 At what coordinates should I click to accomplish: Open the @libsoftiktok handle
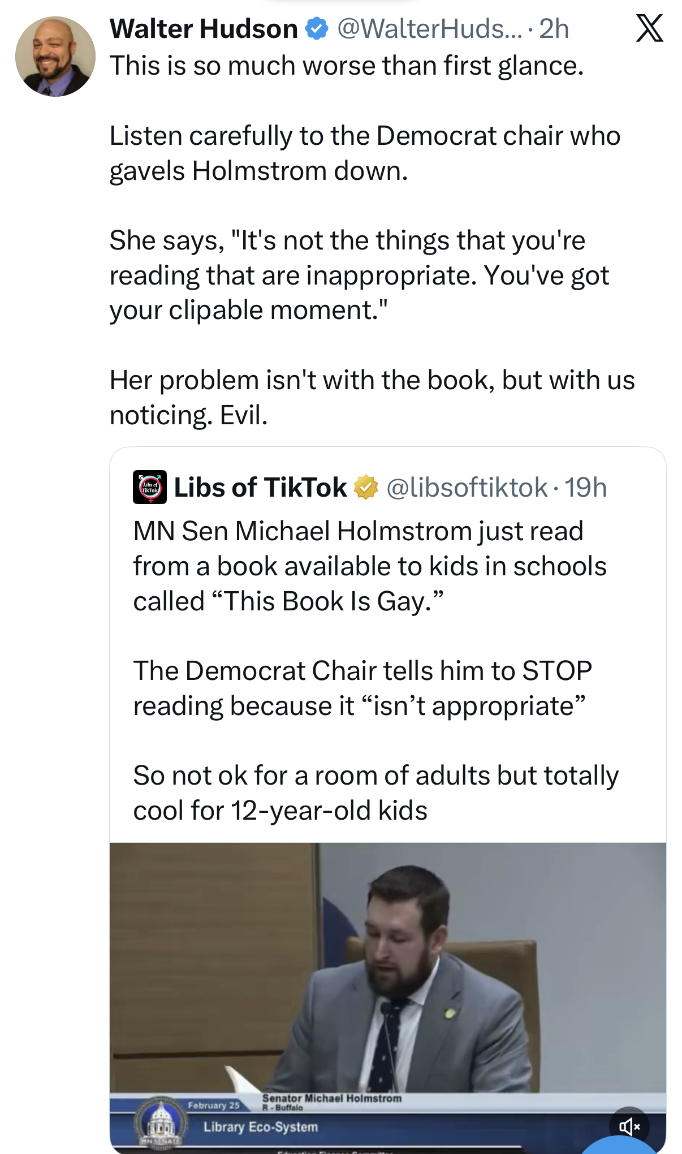pyautogui.click(x=467, y=488)
